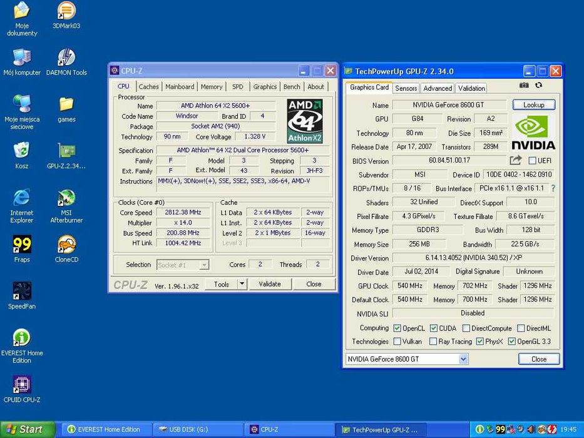Enable the Vulkan checkbox
This screenshot has height=438, width=584.
397,342
